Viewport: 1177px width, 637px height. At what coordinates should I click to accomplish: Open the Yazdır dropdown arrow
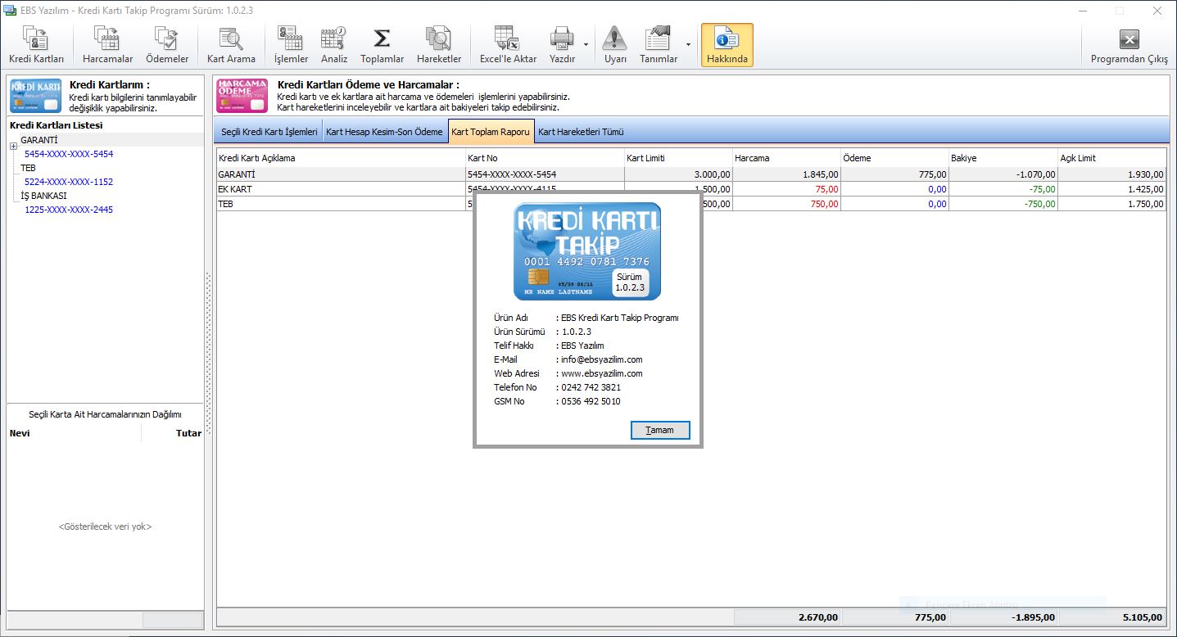point(586,45)
